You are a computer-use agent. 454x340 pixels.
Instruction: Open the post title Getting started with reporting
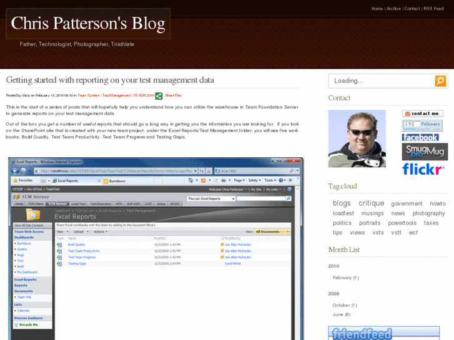pos(110,80)
